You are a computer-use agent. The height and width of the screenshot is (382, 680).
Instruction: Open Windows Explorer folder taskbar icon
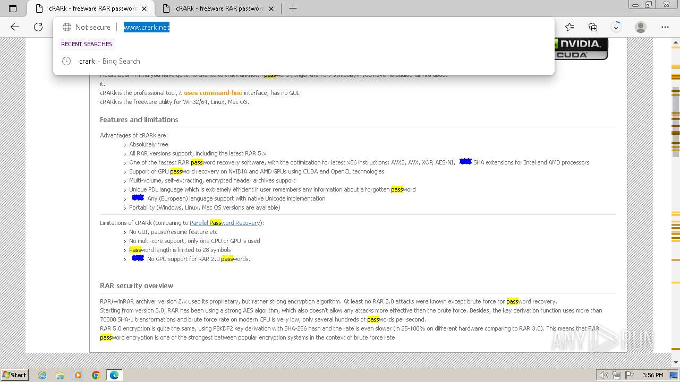60,375
